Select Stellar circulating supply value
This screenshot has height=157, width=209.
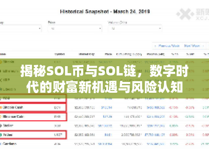coord(130,126)
